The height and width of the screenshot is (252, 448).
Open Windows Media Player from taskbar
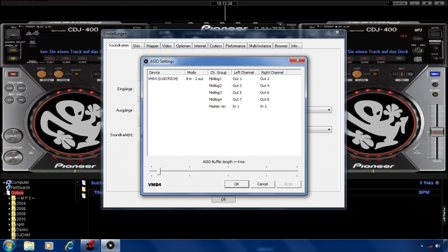click(49, 245)
